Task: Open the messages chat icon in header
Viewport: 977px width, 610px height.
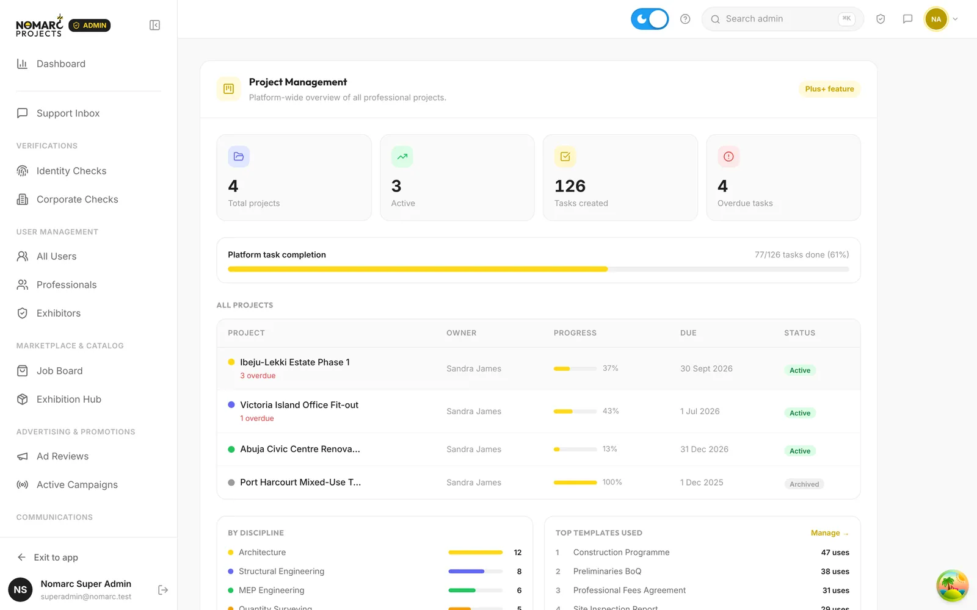Action: point(907,19)
